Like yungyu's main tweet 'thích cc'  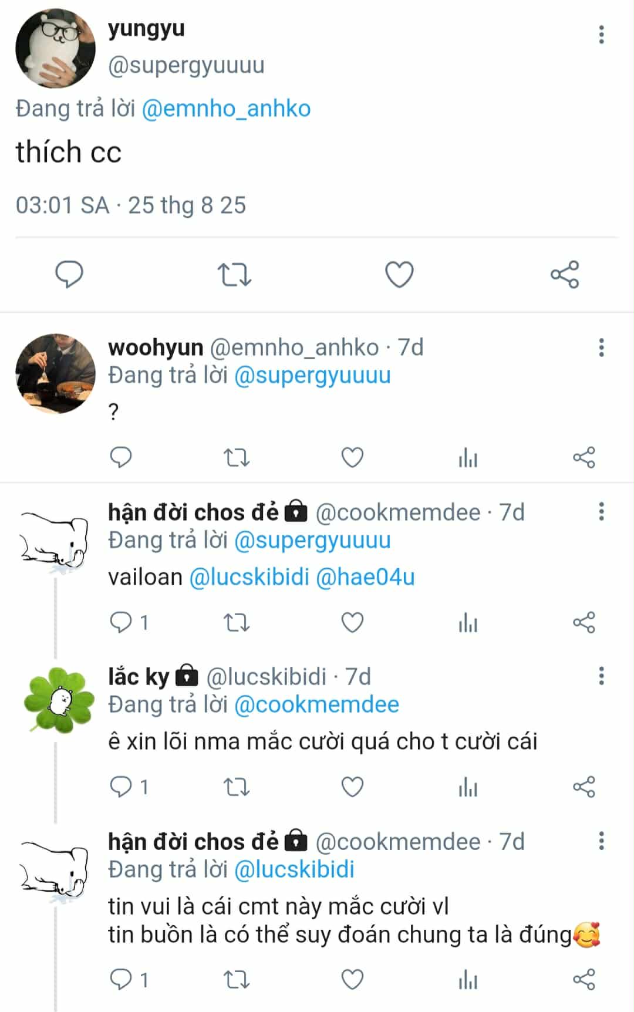pos(399,274)
